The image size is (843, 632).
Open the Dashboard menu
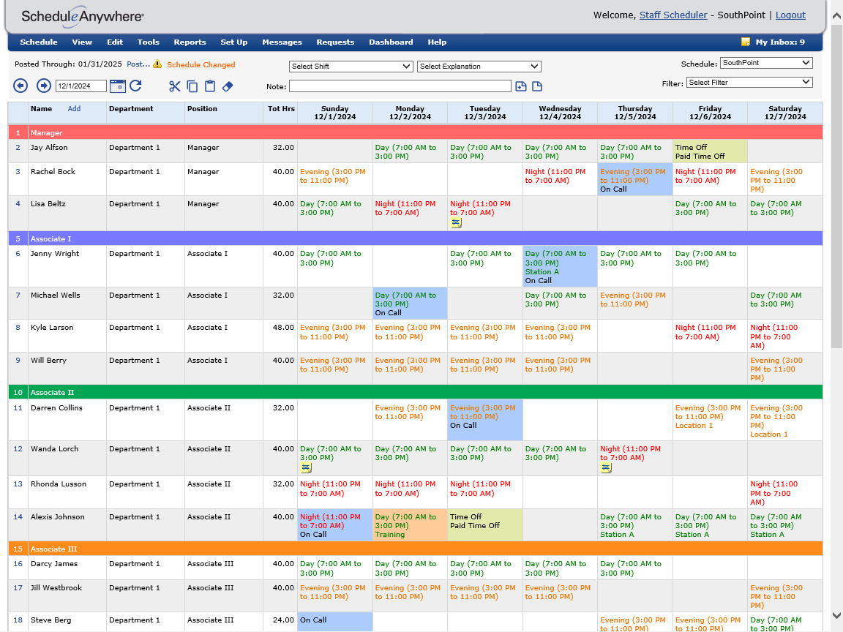(391, 42)
